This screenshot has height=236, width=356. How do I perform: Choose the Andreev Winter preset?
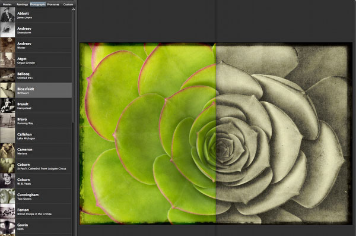tap(36, 45)
